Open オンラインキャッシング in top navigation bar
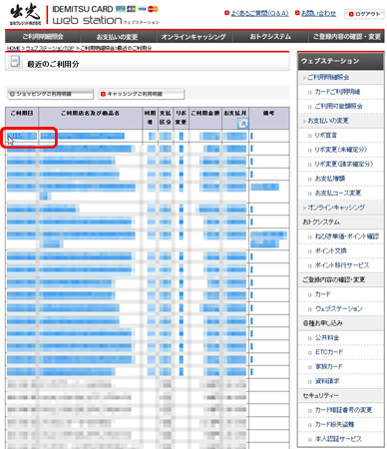 pos(193,36)
